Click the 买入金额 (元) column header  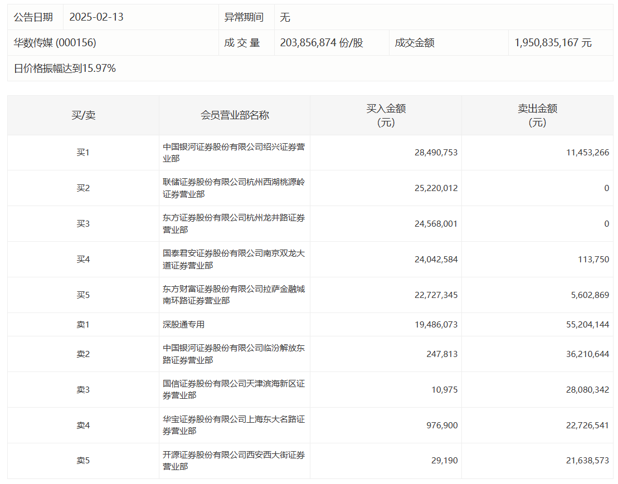point(386,115)
